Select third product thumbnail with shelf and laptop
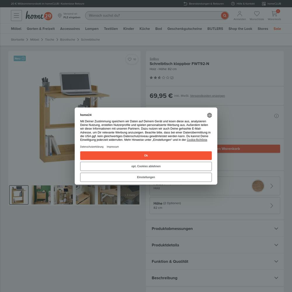The width and height of the screenshot is (292, 292). 63,195
